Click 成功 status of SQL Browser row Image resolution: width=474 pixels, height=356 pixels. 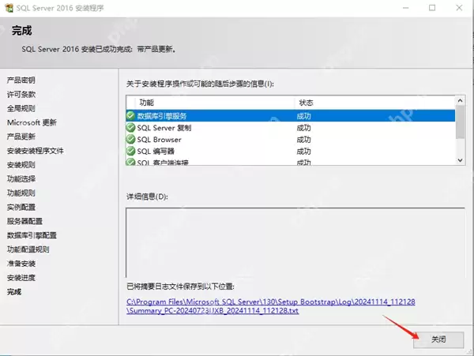tap(303, 140)
